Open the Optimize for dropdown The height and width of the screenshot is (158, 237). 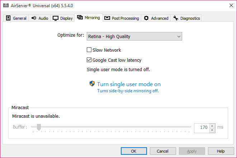coord(134,36)
